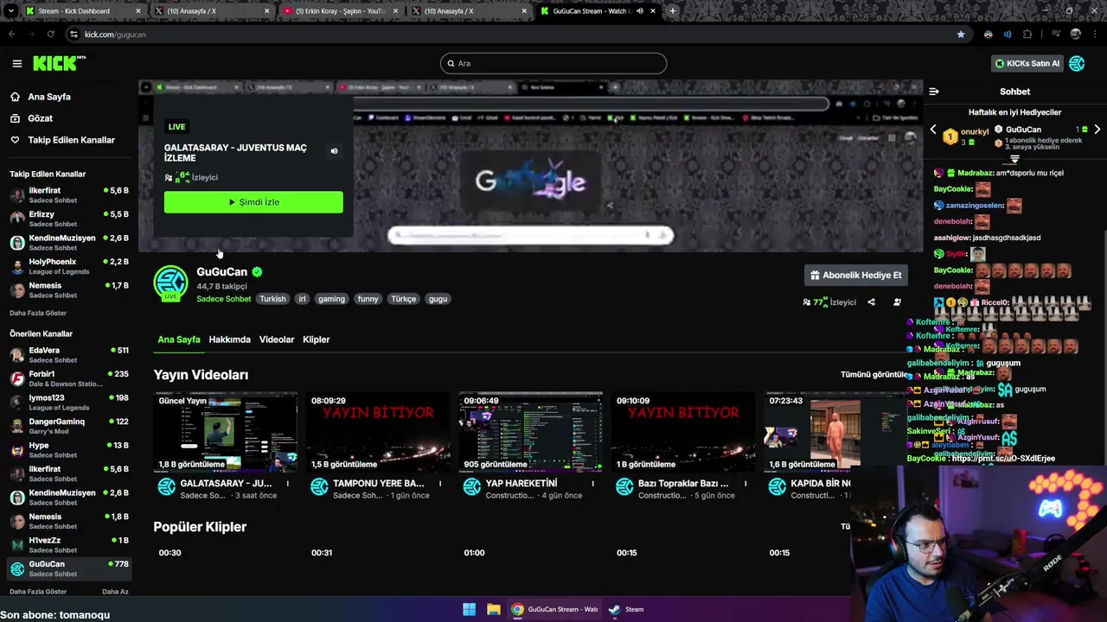This screenshot has width=1107, height=622.
Task: Open the GALATASARAY - JU video thumbnail
Action: (x=226, y=432)
